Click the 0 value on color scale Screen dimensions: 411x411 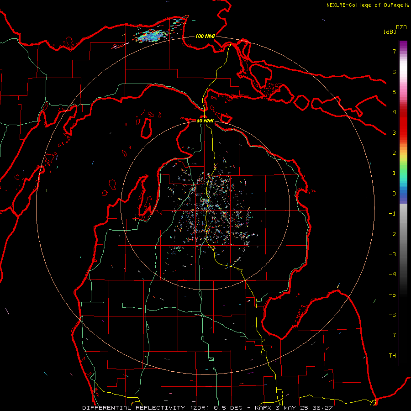tap(394, 194)
